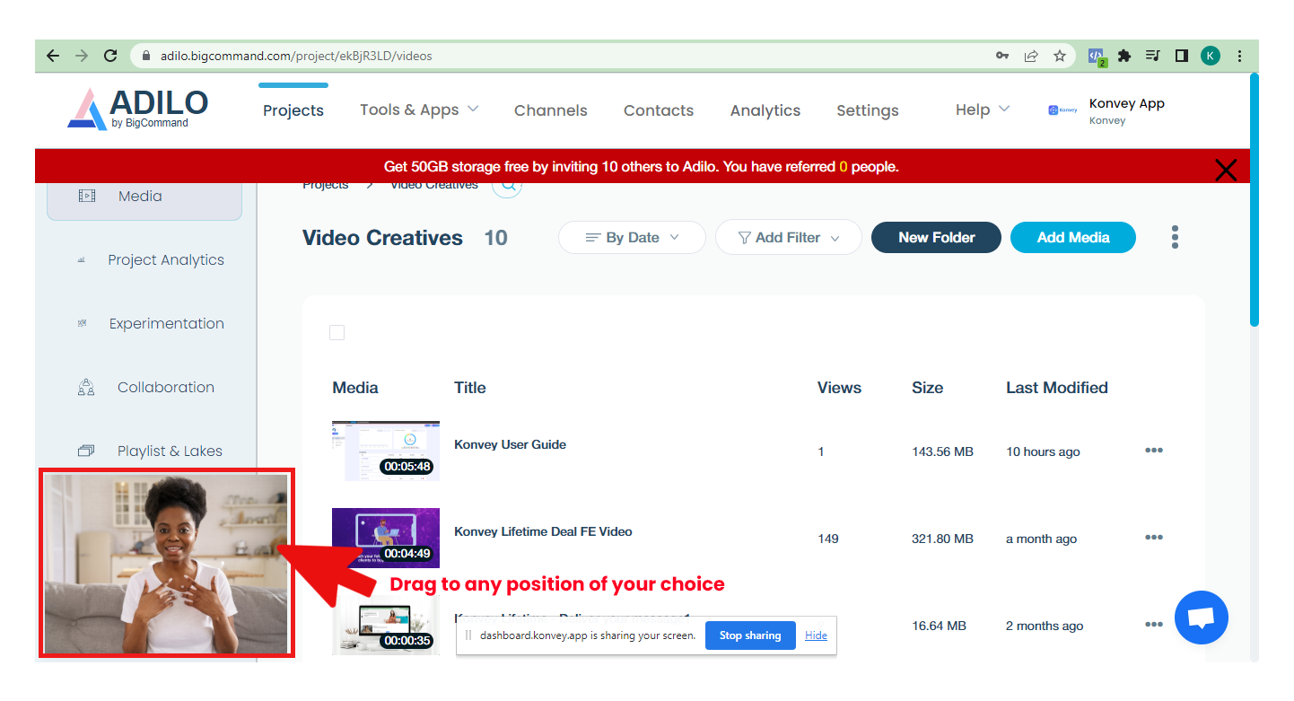The image size is (1294, 701).
Task: Open the project options kebab menu
Action: pyautogui.click(x=1175, y=237)
